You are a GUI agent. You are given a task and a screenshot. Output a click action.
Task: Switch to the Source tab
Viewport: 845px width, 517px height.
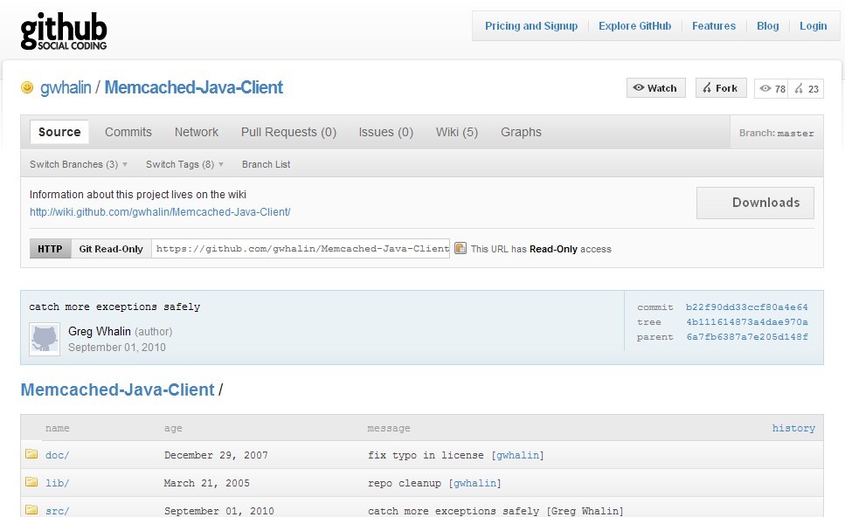point(59,132)
